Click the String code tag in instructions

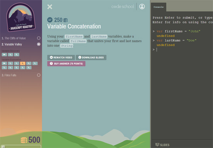[x=67, y=45]
